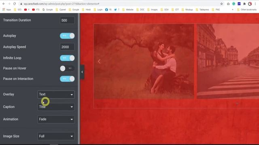Screen dimensions: 259x145
Task: Toggle the Infinite Loop switch
Action: 67,58
